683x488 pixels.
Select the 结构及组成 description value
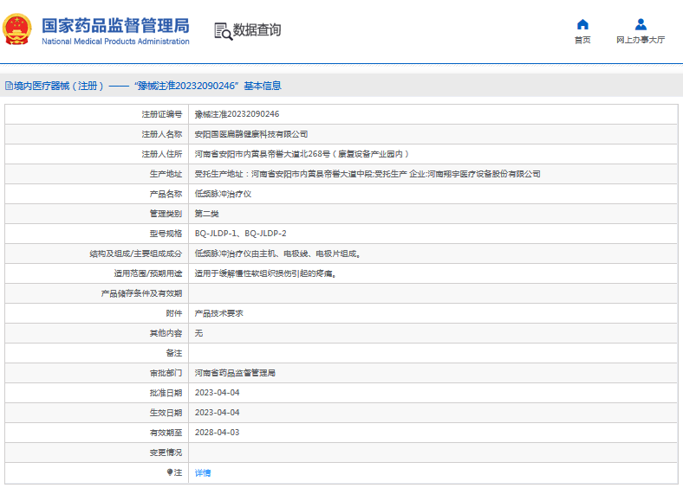[277, 254]
